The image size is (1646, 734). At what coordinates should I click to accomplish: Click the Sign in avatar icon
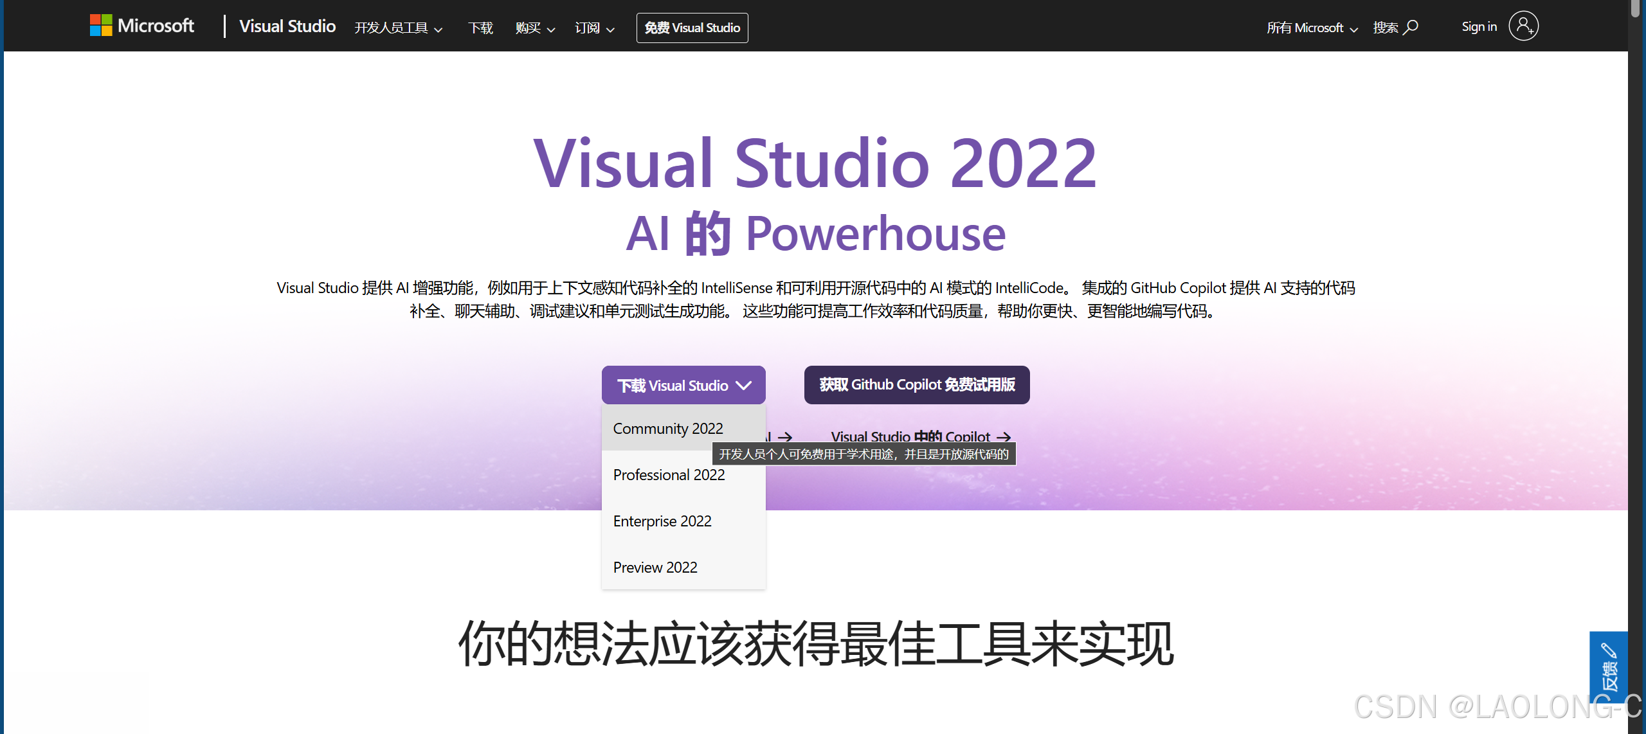(1523, 26)
